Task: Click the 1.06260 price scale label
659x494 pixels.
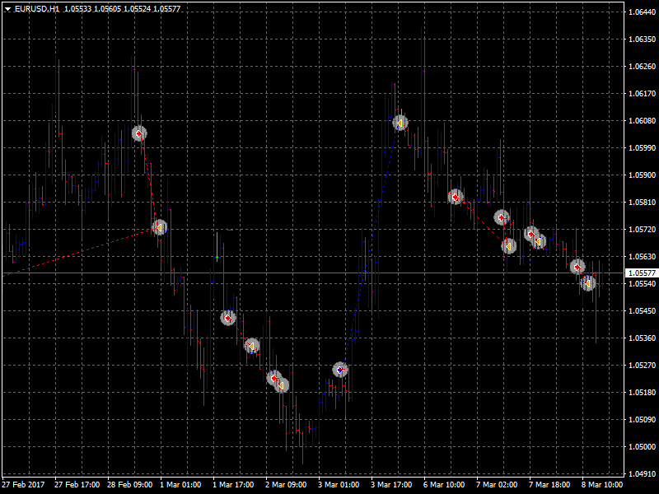Action: (642, 67)
